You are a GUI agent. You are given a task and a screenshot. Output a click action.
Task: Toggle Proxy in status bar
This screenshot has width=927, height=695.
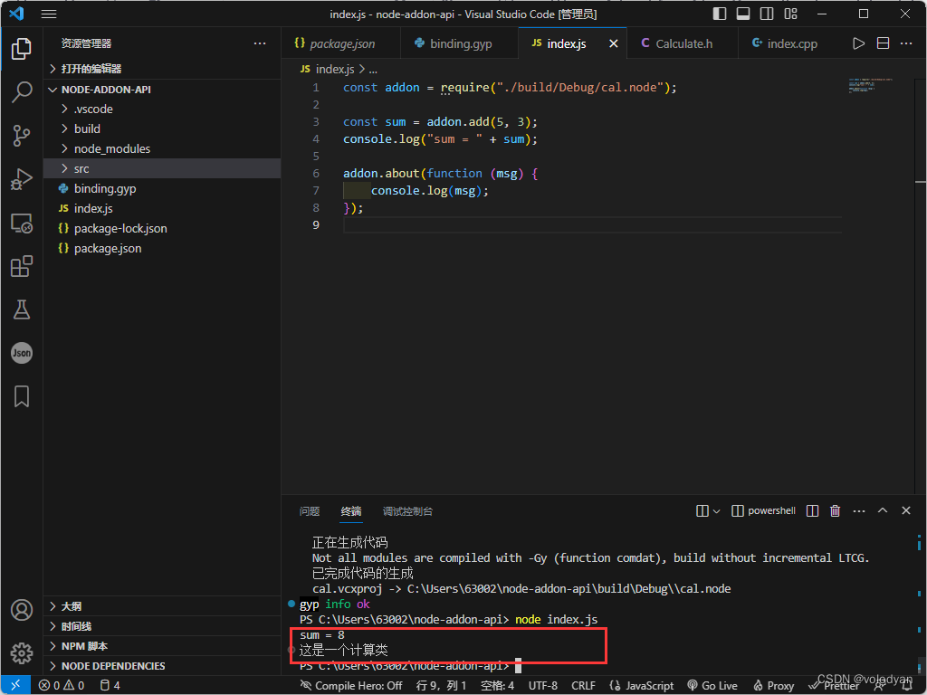pyautogui.click(x=774, y=686)
